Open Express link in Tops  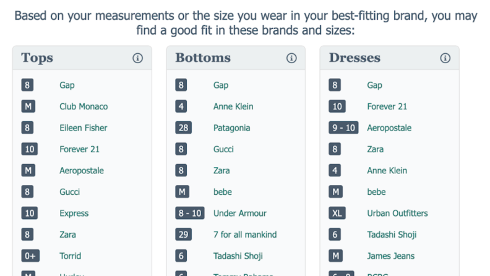[x=74, y=213]
